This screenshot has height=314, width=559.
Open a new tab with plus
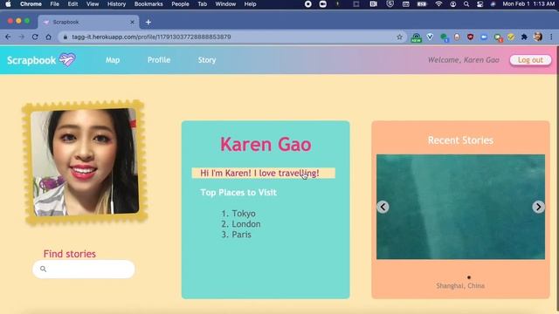point(148,22)
